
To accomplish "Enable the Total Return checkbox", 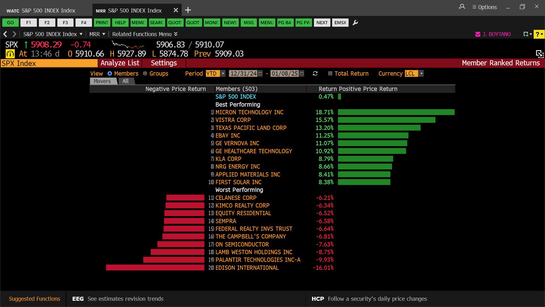I will (x=330, y=74).
